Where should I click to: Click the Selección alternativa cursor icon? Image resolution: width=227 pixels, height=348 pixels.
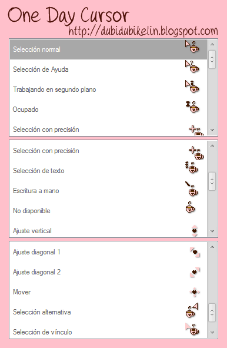pyautogui.click(x=192, y=310)
